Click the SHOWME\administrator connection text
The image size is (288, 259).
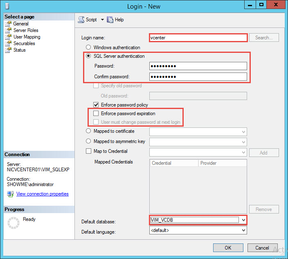[x=30, y=184]
